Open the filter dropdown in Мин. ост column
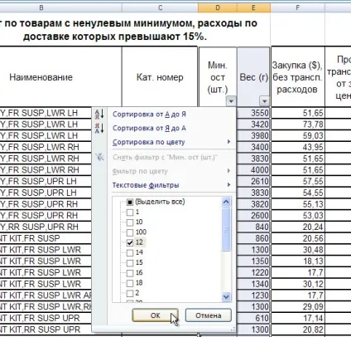 tap(231, 101)
